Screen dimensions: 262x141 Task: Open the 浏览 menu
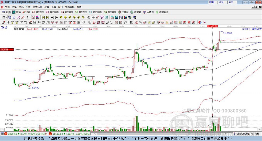tap(14, 7)
